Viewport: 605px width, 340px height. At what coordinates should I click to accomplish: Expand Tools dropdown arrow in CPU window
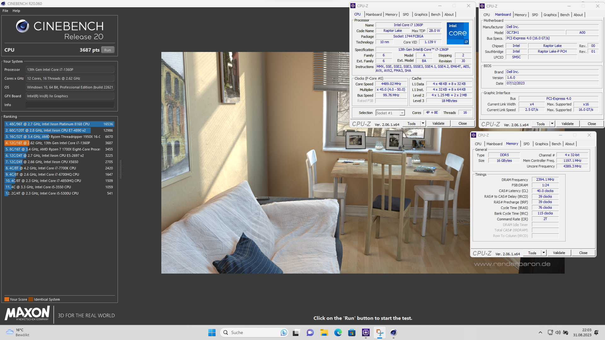[x=423, y=124]
